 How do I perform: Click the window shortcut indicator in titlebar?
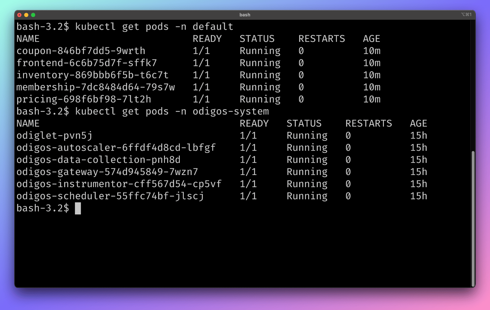(466, 15)
